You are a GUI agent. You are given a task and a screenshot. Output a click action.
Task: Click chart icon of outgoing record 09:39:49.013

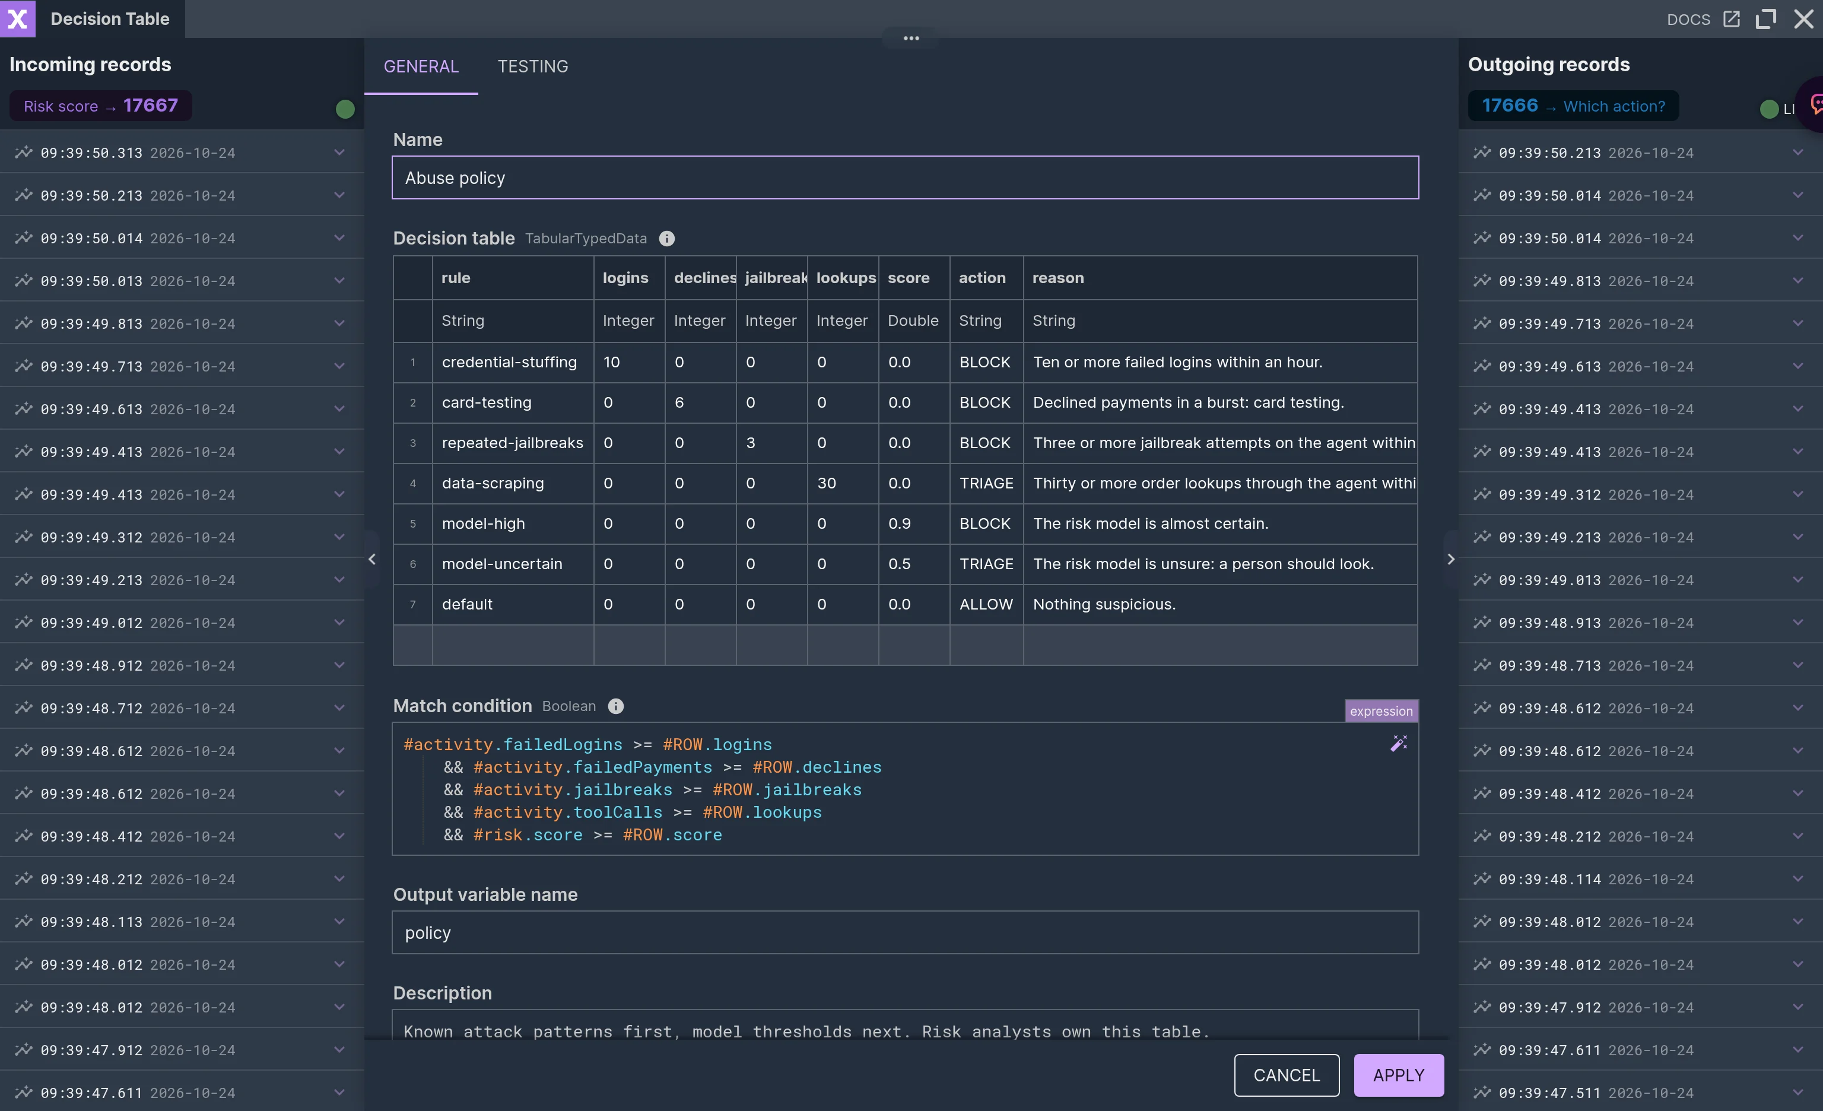[1482, 580]
